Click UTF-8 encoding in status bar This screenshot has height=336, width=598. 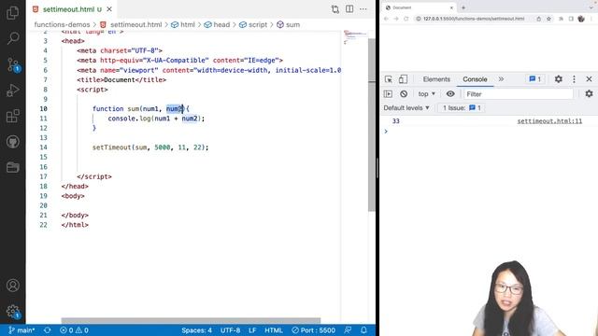(230, 329)
